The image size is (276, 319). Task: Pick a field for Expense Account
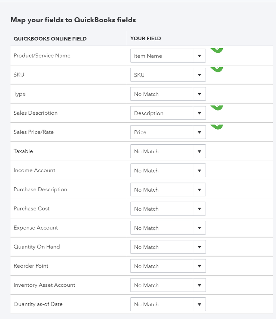(168, 228)
